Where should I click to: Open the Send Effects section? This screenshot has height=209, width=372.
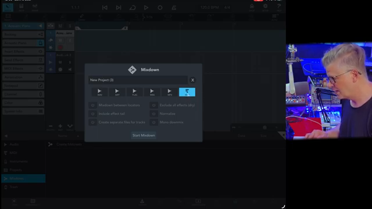tap(23, 60)
